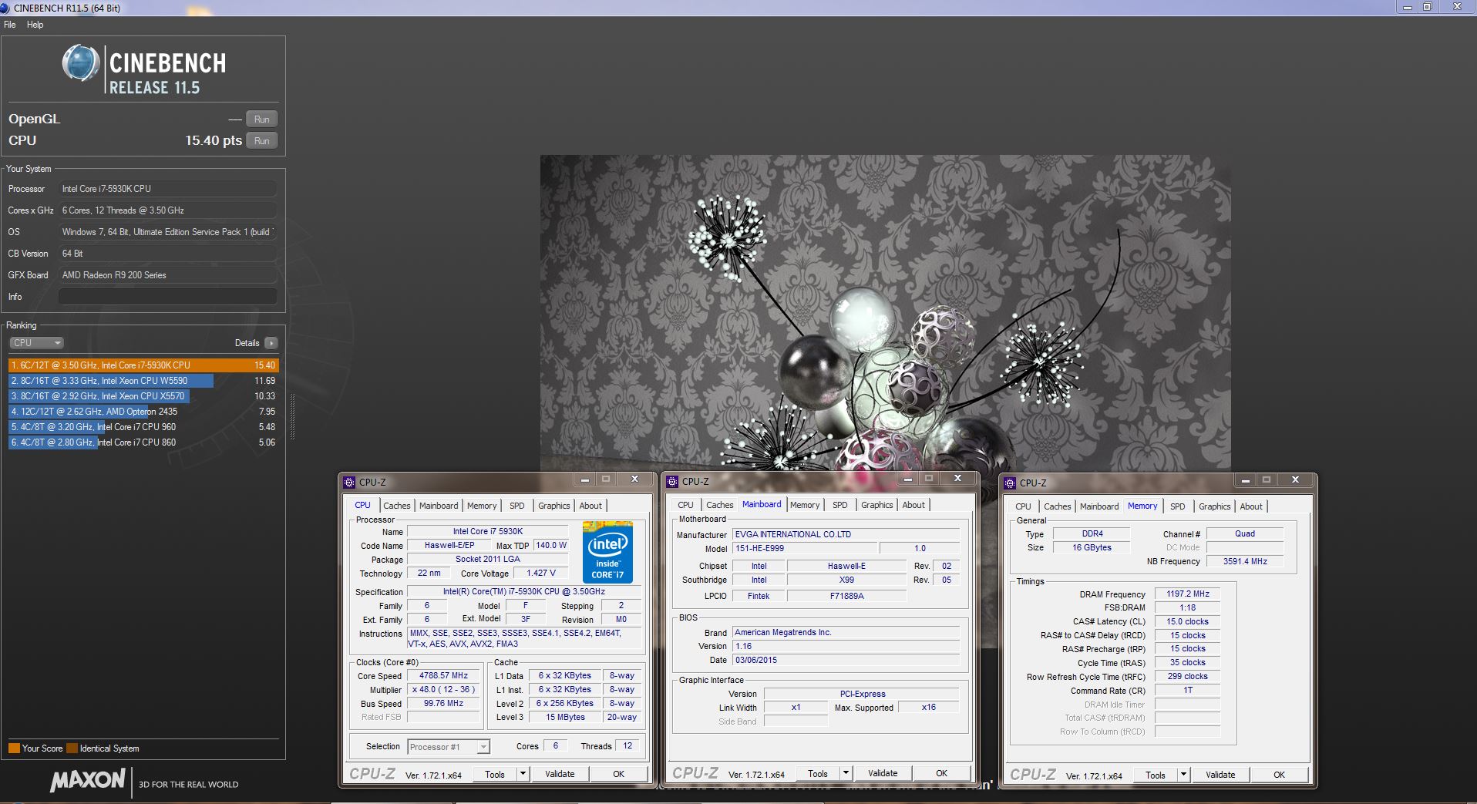
Task: Select ranking row Intel Core i7-5930K 15.40
Action: tap(143, 365)
